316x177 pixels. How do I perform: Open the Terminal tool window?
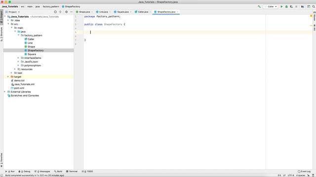point(72,172)
